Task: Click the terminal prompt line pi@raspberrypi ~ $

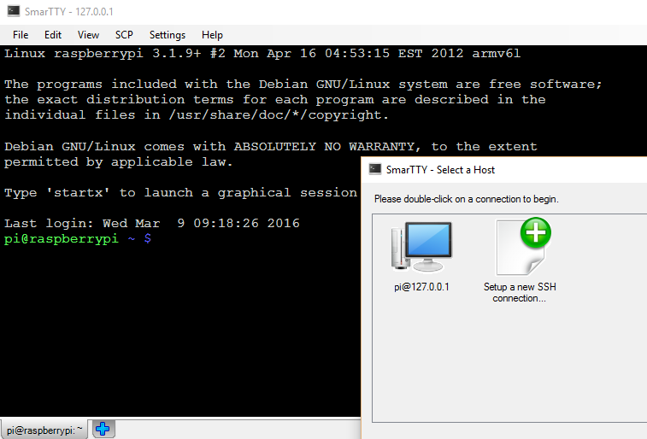Action: click(x=77, y=239)
